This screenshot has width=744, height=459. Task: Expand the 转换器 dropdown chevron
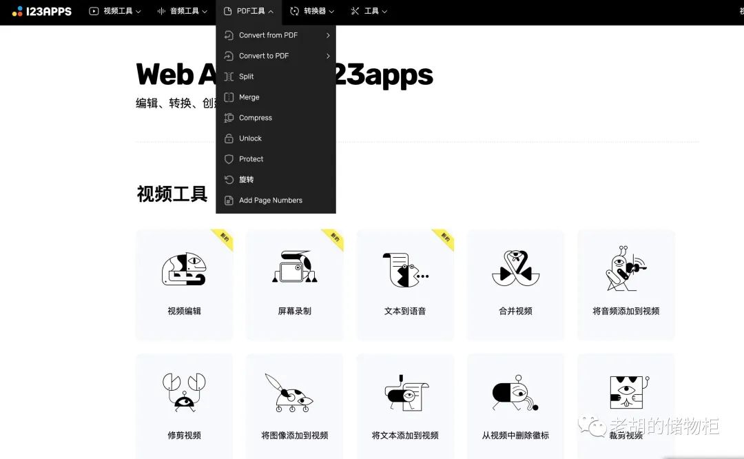[331, 12]
